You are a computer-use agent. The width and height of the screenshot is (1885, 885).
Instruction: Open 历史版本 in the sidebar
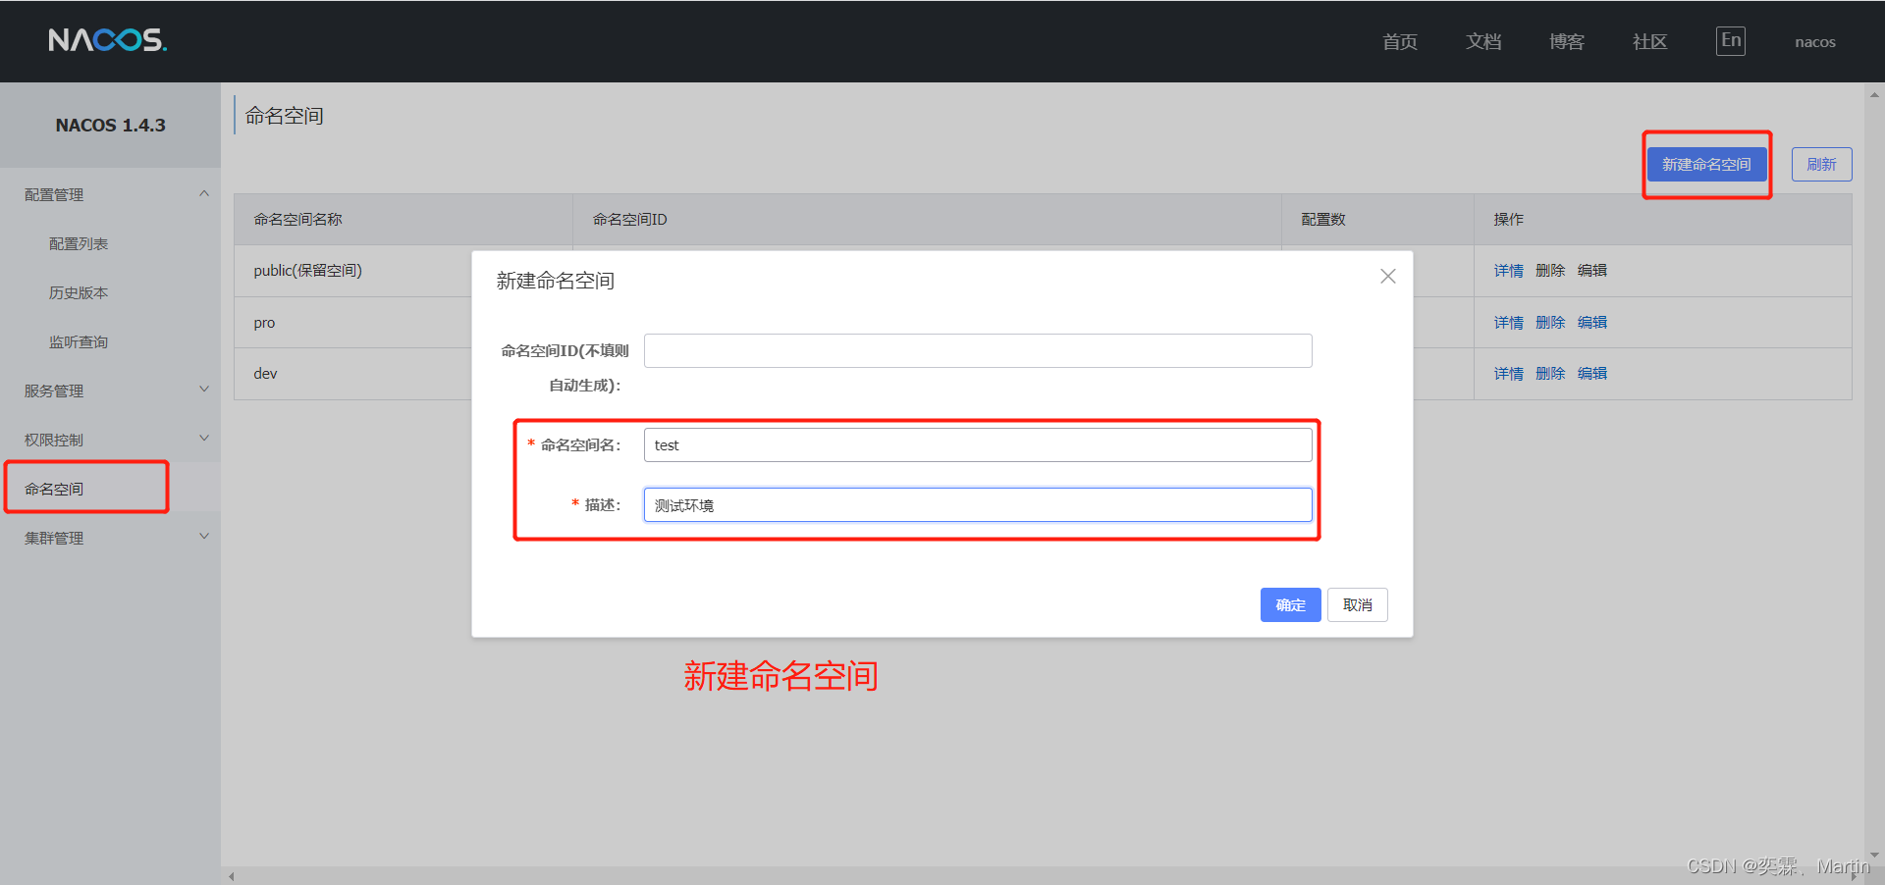point(79,293)
